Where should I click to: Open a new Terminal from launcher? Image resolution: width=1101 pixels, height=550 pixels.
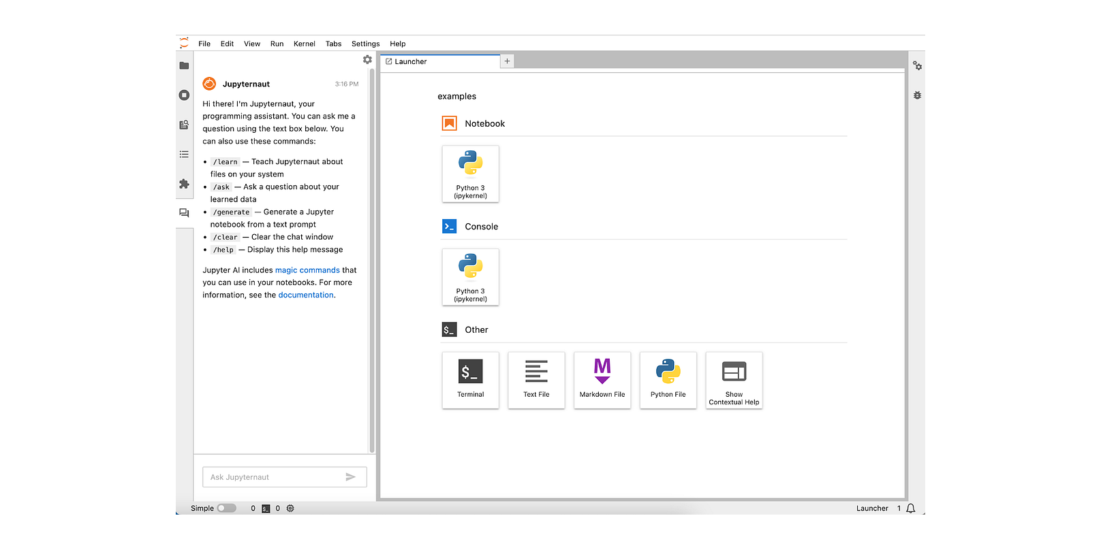pos(471,380)
